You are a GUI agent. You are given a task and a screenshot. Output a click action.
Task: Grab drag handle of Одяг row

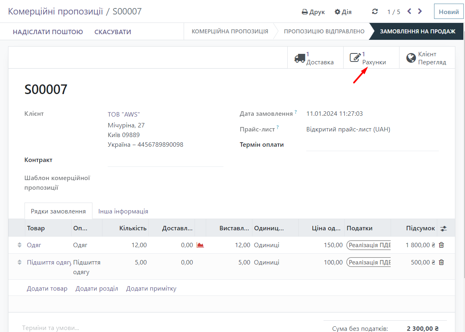pos(19,245)
